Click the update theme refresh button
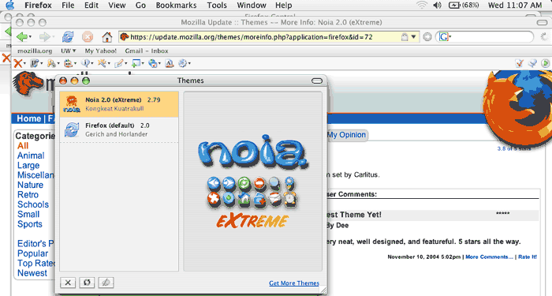The image size is (552, 296). coord(87,283)
